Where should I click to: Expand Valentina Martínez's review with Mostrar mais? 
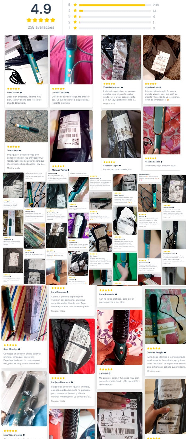pyautogui.click(x=109, y=103)
